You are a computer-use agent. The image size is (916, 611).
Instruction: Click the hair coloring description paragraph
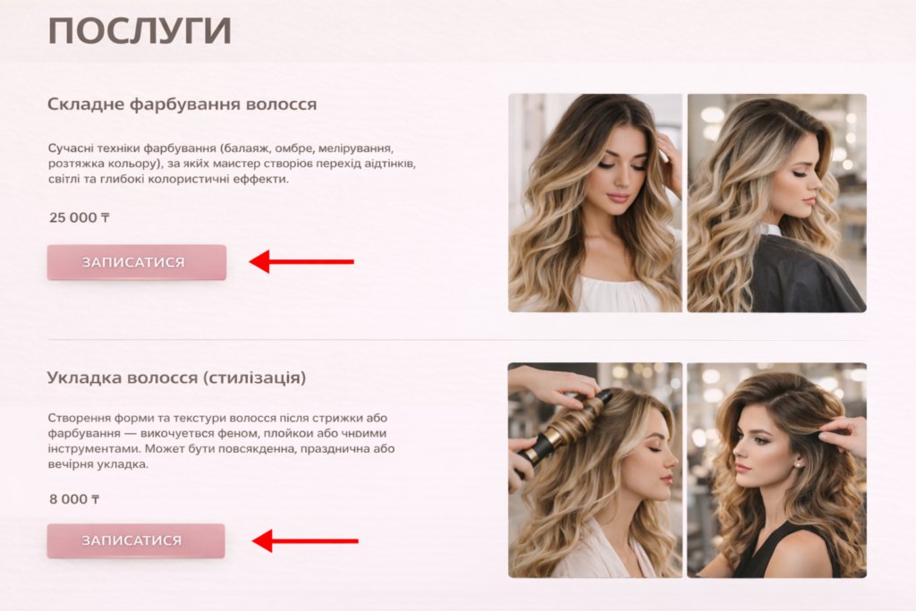(232, 164)
